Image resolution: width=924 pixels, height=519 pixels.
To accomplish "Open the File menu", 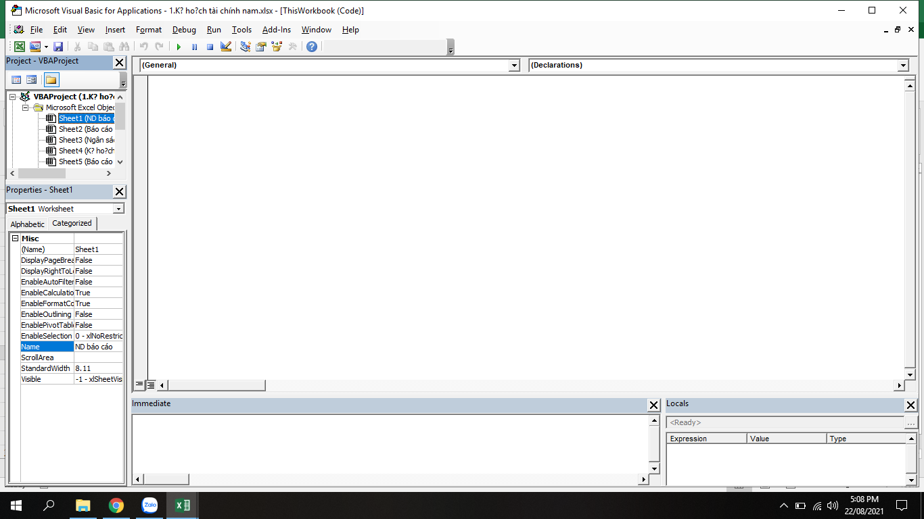I will [x=37, y=30].
